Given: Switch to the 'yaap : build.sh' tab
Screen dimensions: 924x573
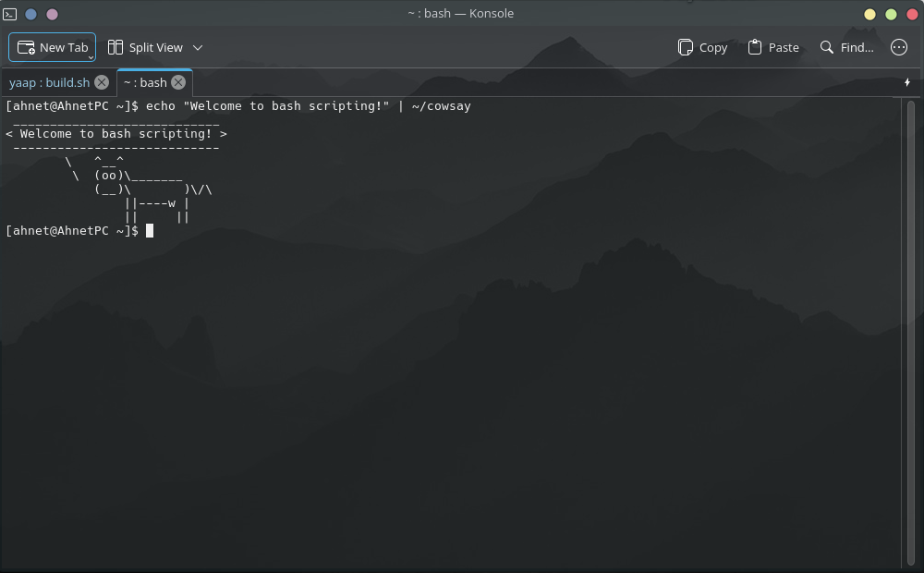Looking at the screenshot, I should pyautogui.click(x=48, y=82).
